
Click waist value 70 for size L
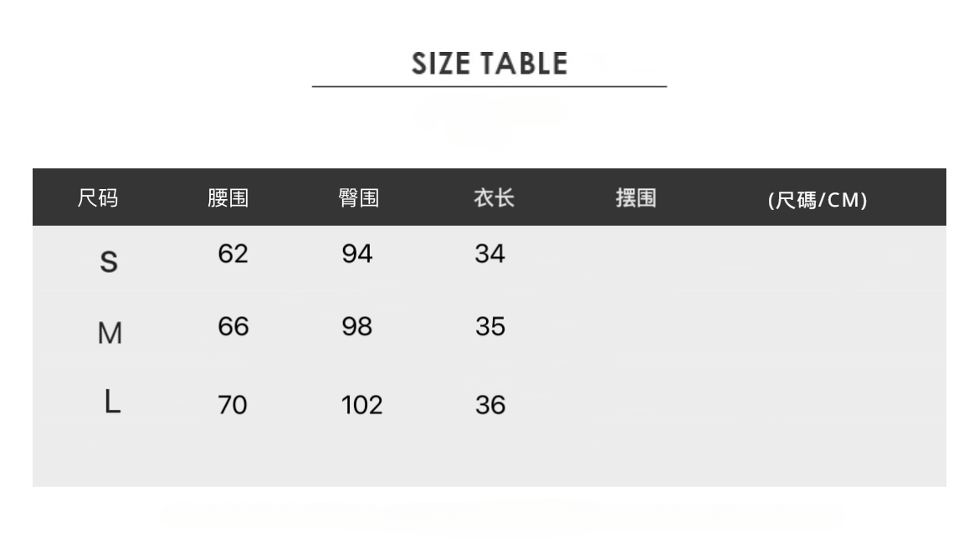click(x=233, y=406)
